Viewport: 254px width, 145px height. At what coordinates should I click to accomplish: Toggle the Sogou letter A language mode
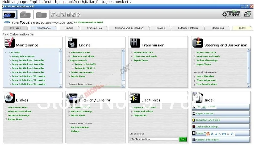pos(212,134)
